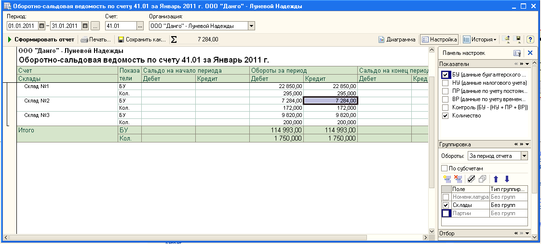The width and height of the screenshot is (541, 244).
Task: Click the help question mark icon
Action: tap(530, 39)
